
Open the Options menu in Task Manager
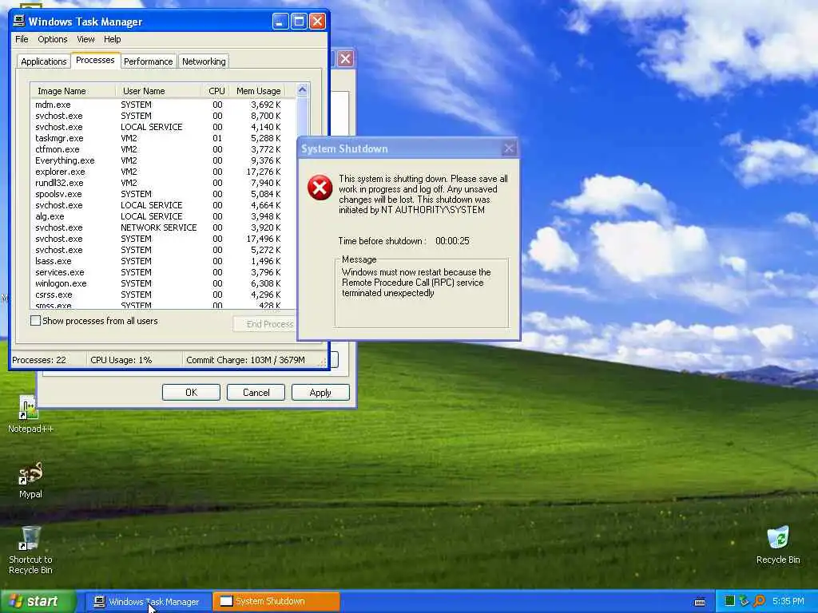52,39
